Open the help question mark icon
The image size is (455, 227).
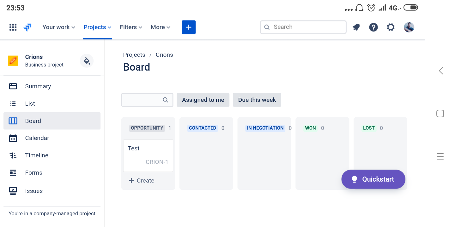pyautogui.click(x=373, y=27)
